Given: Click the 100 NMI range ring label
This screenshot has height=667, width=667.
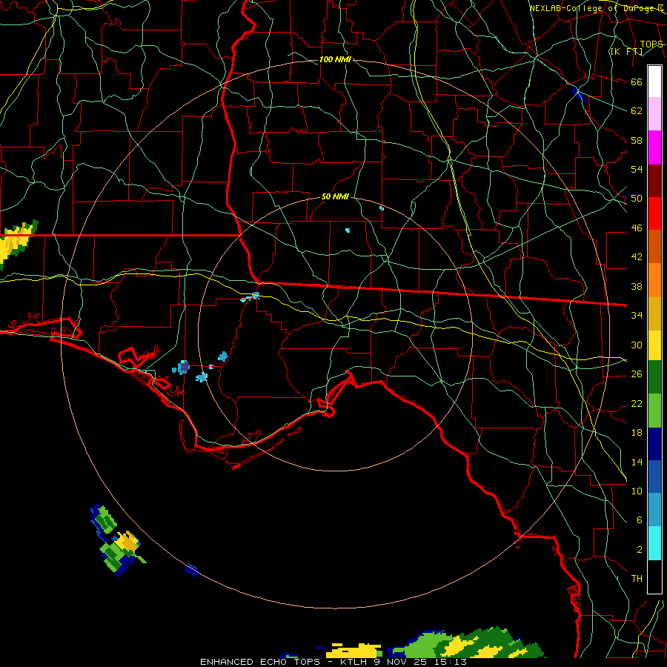Looking at the screenshot, I should pyautogui.click(x=335, y=59).
